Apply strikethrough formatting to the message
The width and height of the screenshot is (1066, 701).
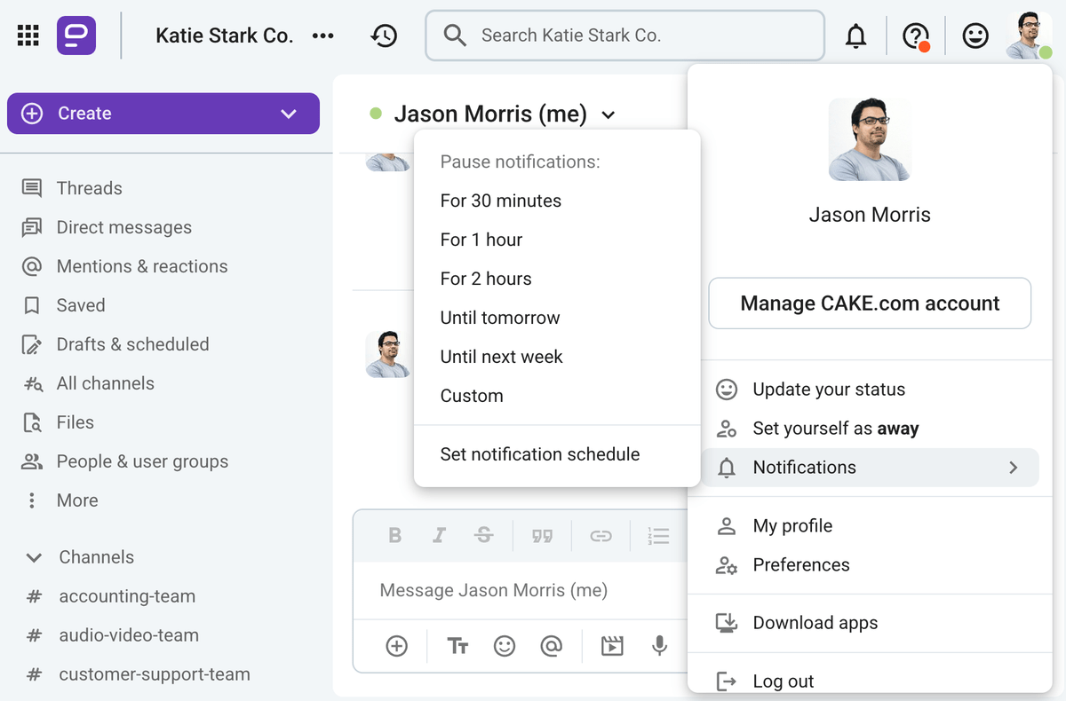point(482,536)
